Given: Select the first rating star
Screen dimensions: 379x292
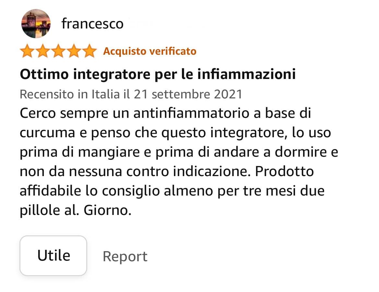Looking at the screenshot, I should pyautogui.click(x=27, y=51).
